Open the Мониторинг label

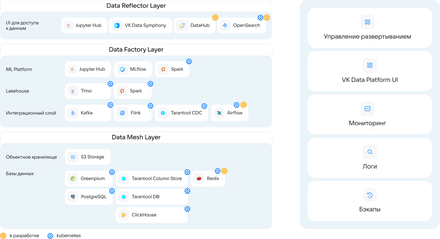click(x=367, y=123)
